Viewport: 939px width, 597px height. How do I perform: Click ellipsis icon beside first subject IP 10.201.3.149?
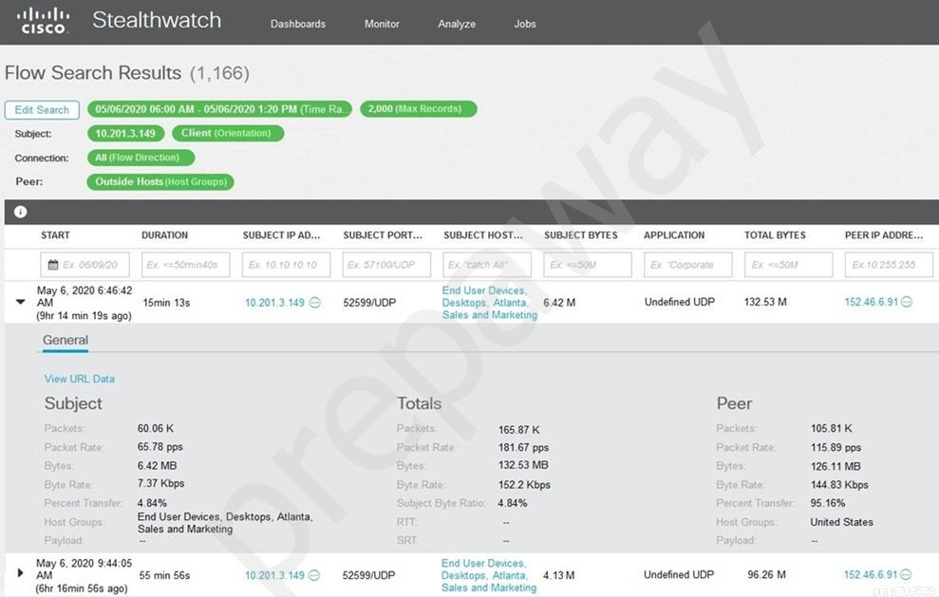(315, 303)
